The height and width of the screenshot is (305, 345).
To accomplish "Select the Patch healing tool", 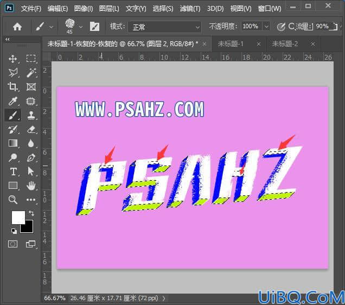I will pyautogui.click(x=31, y=101).
